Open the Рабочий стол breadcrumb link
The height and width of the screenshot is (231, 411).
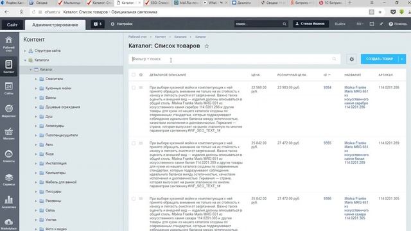point(137,37)
